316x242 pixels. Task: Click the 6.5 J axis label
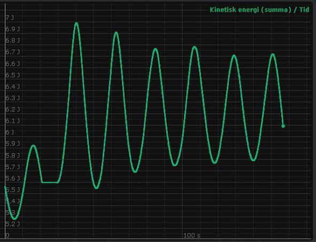click(x=13, y=75)
